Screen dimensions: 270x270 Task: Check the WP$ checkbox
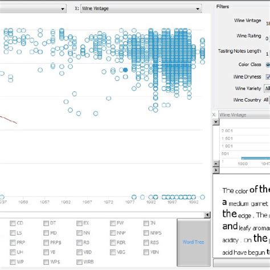pyautogui.click(x=46, y=262)
